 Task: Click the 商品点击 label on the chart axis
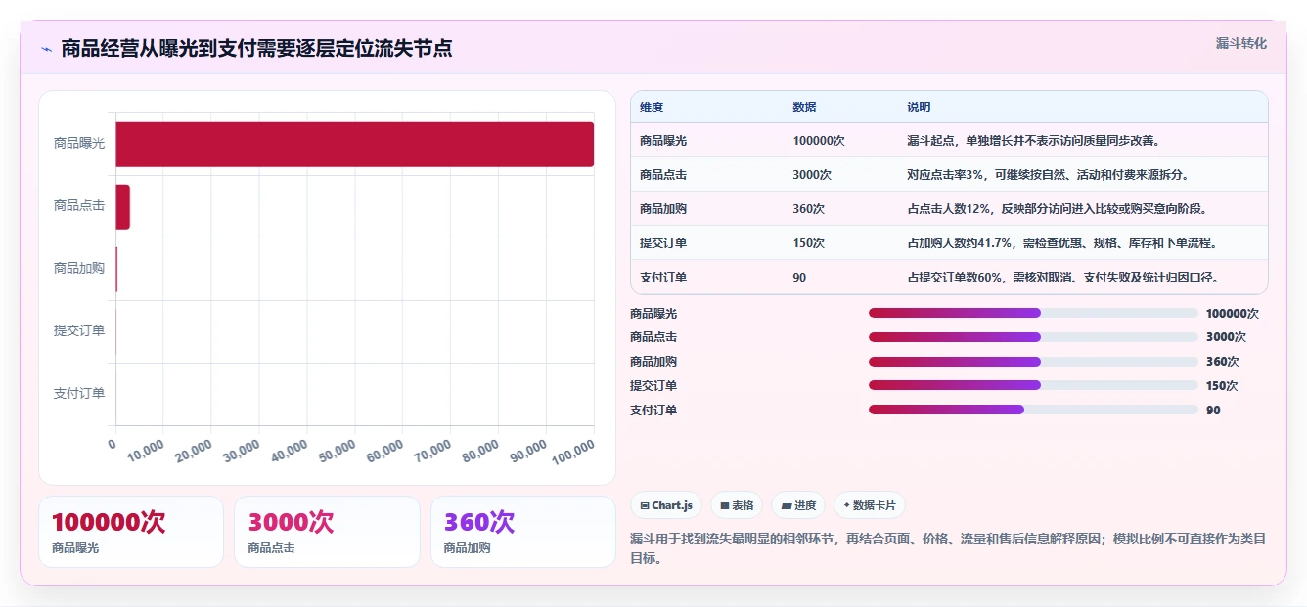click(79, 206)
